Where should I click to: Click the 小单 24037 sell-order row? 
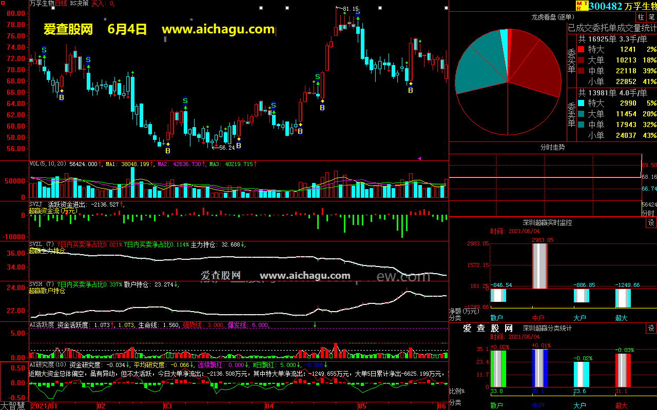[617, 135]
